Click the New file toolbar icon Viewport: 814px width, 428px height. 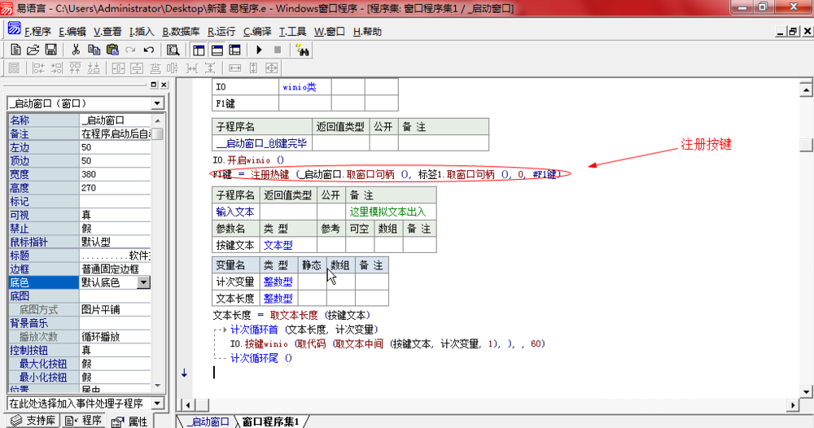pos(15,50)
